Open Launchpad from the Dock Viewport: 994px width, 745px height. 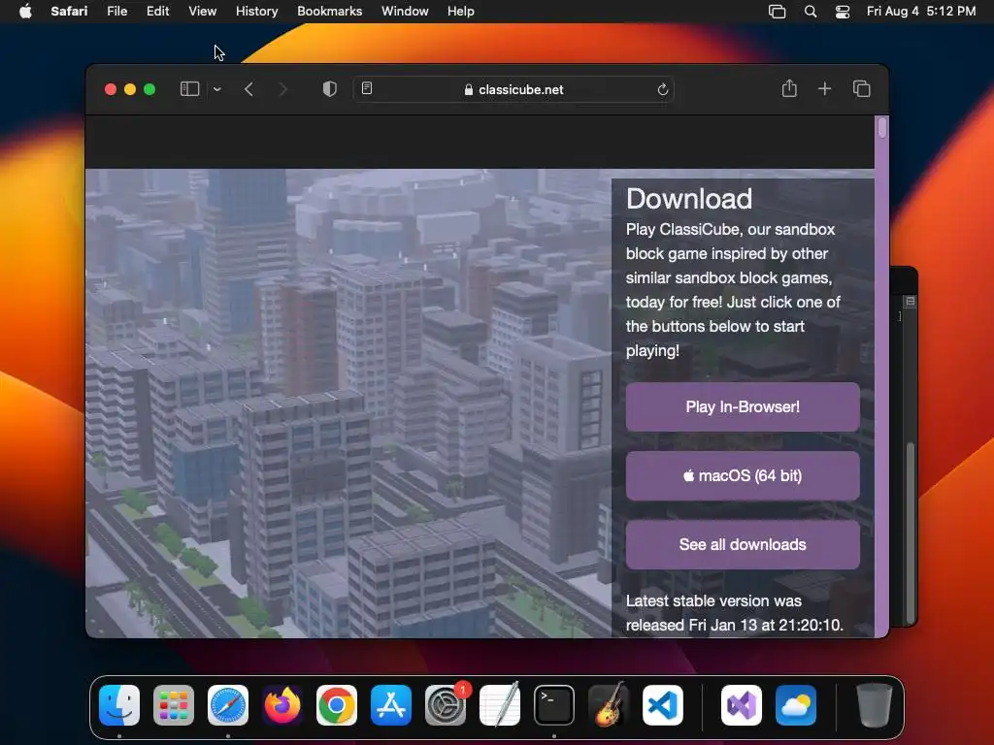[174, 705]
